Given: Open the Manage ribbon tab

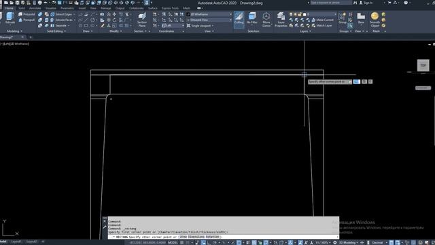Looking at the screenshot, I should (x=106, y=8).
